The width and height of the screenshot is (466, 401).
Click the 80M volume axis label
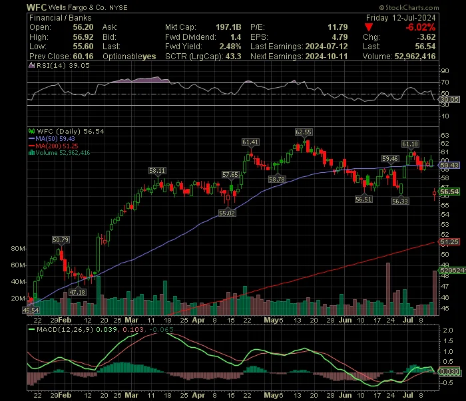[18, 249]
